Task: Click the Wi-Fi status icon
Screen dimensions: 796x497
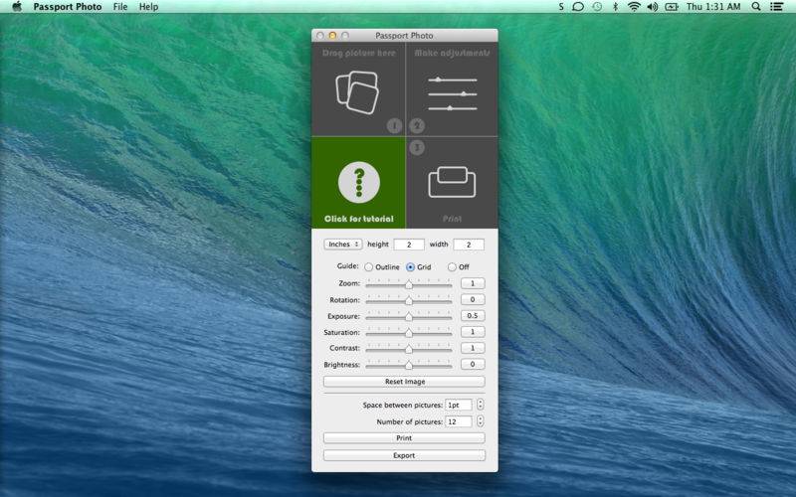Action: [634, 7]
